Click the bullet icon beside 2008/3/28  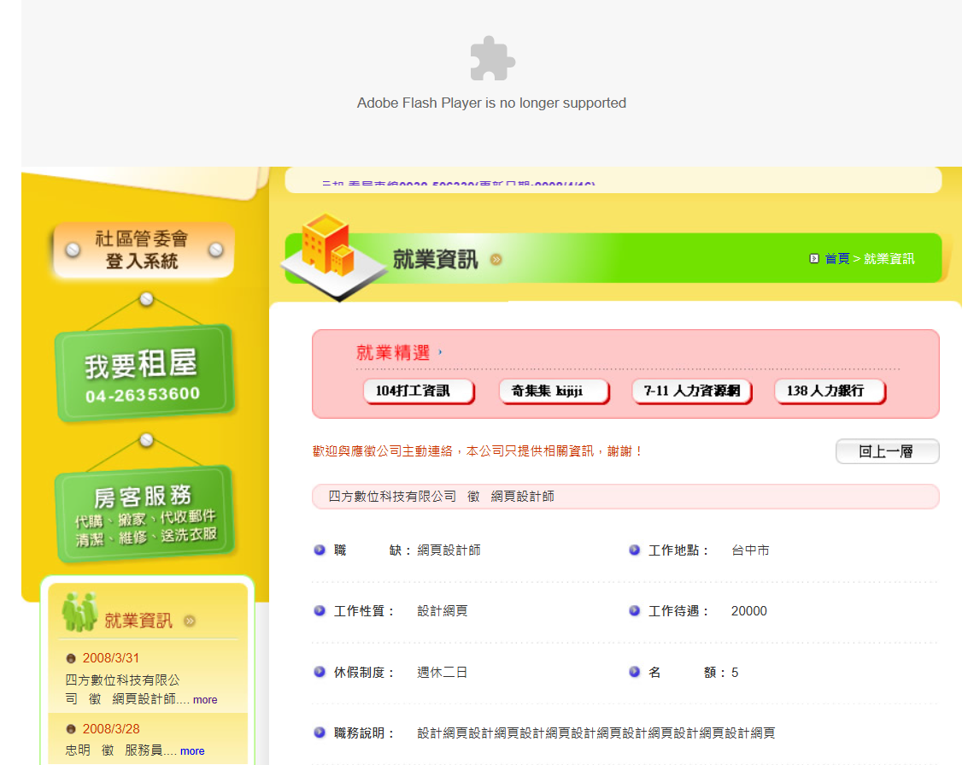click(x=71, y=729)
